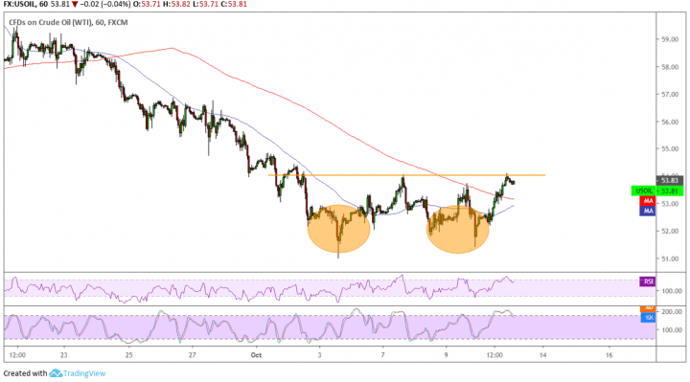
Task: Select the red MA indicator label
Action: [x=647, y=201]
